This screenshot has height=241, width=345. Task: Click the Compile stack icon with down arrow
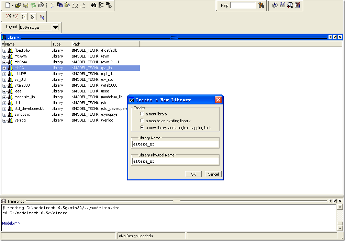pyautogui.click(x=275, y=5)
